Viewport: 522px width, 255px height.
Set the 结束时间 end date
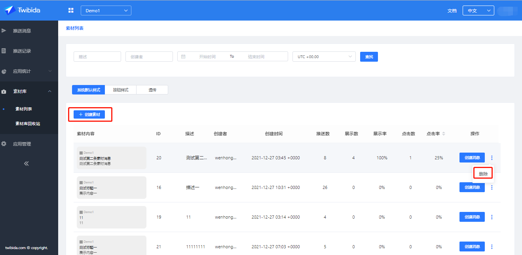(256, 57)
